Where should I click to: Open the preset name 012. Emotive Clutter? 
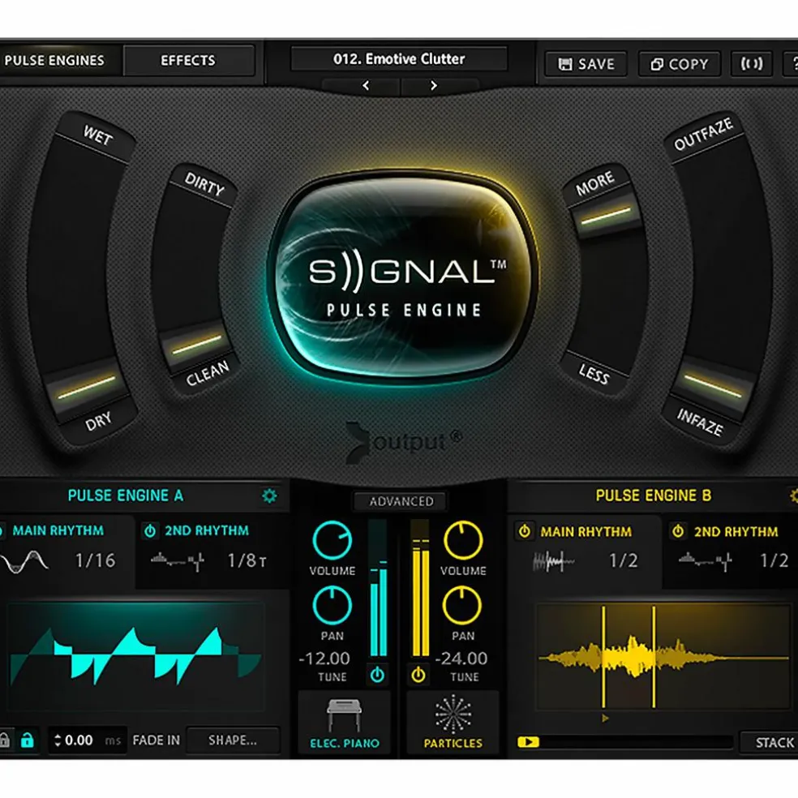point(399,59)
